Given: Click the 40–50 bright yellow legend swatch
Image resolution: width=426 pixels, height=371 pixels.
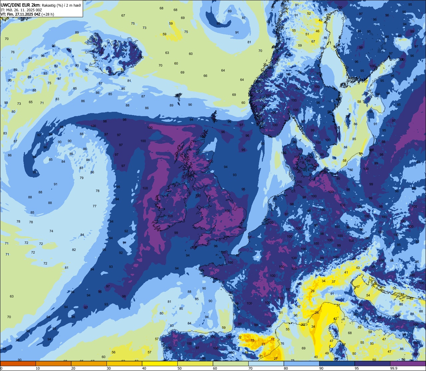Looking at the screenshot, I should click(x=160, y=363).
